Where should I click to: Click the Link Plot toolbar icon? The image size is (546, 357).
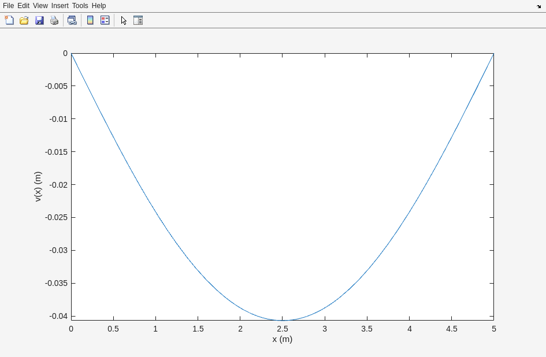tap(72, 20)
